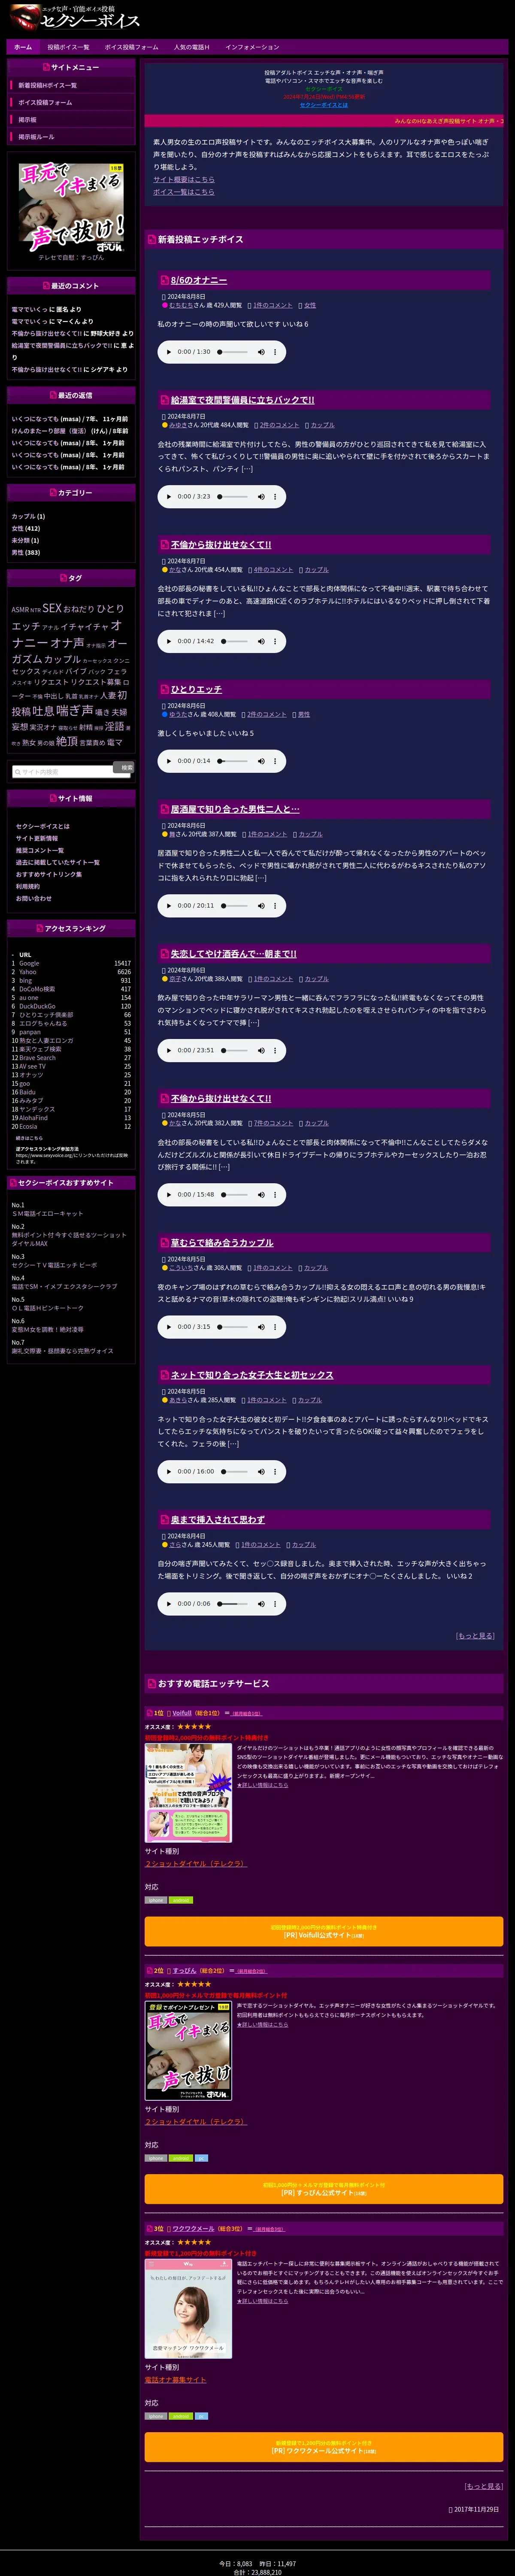Open more options on 23:51 audio player
The height and width of the screenshot is (2576, 515).
275,1050
